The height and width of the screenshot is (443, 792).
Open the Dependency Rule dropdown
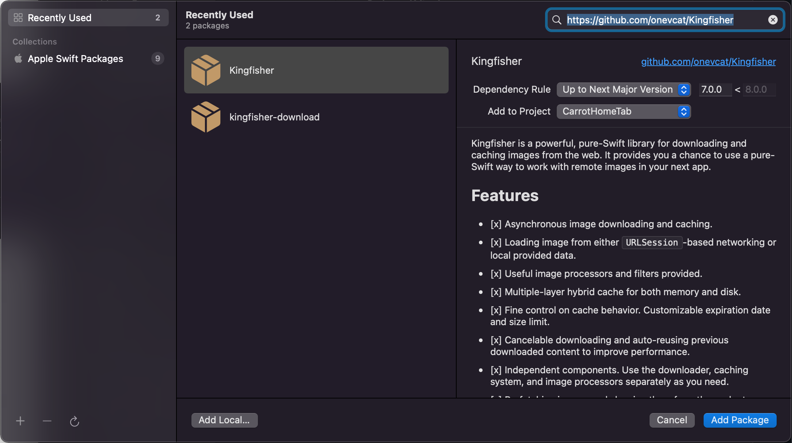pyautogui.click(x=618, y=89)
